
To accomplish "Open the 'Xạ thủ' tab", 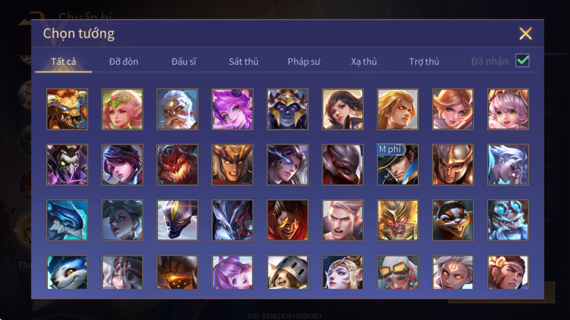I will click(x=364, y=62).
